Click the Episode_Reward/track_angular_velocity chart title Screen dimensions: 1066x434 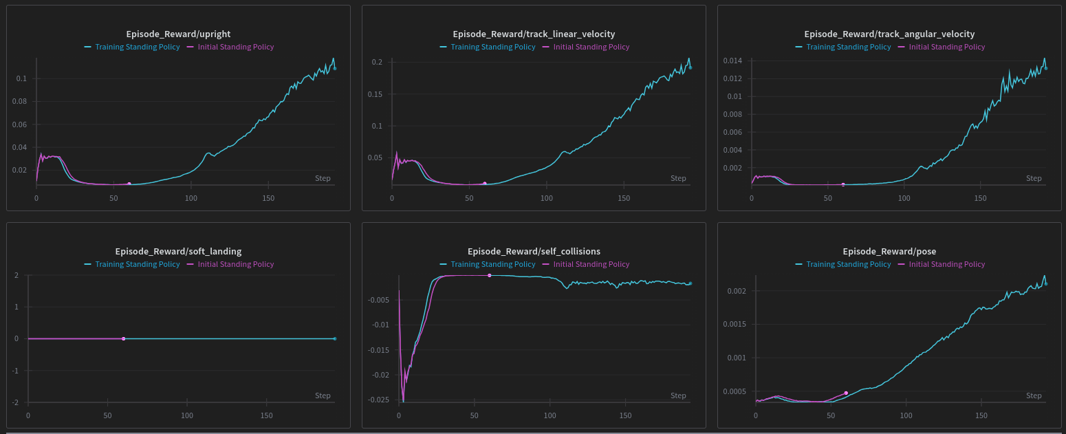pos(889,34)
